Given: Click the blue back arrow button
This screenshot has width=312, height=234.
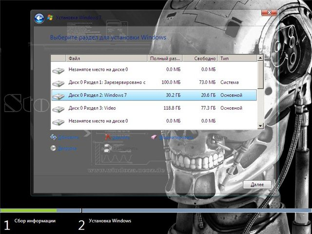Looking at the screenshot, I should pos(39,19).
